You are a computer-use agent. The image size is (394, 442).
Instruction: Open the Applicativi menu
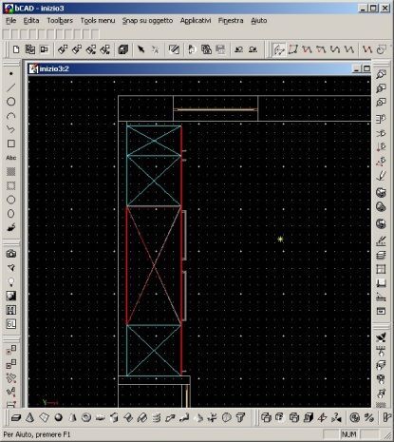pos(196,21)
